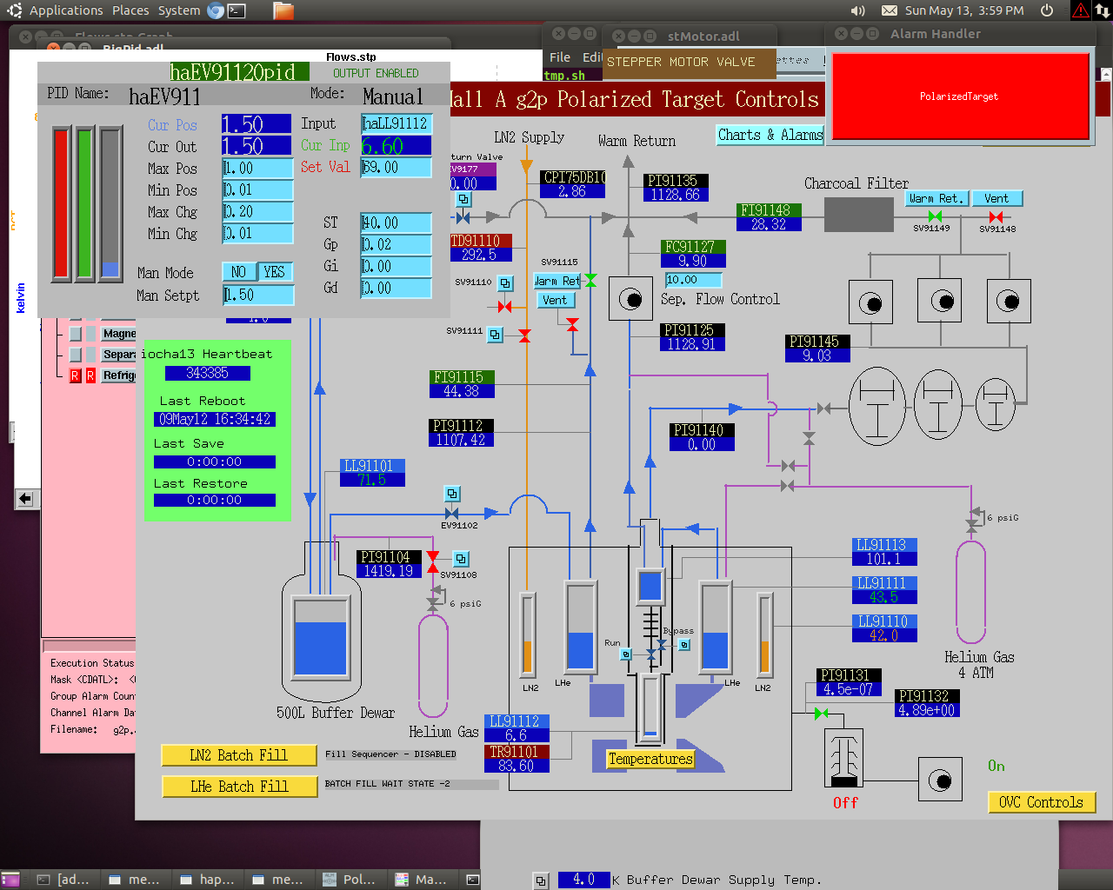1113x890 pixels.
Task: Click the Set Val 69.00 field
Action: (x=397, y=167)
